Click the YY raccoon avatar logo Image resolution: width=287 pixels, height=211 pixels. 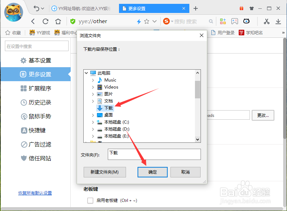[x=14, y=12]
